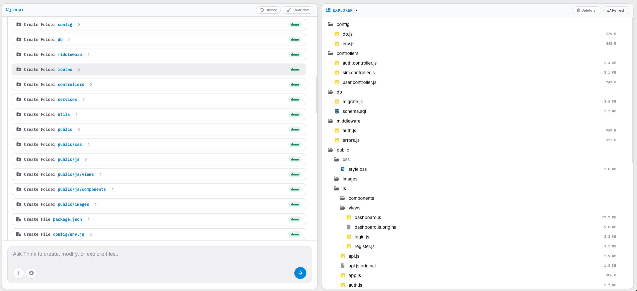Click the api.js.original file icon
637x291 pixels.
coord(343,266)
